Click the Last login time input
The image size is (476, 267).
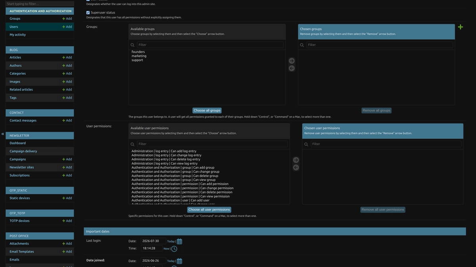152,248
